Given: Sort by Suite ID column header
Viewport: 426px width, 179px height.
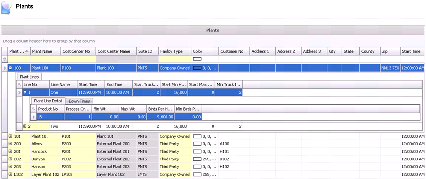Looking at the screenshot, I should click(x=147, y=51).
